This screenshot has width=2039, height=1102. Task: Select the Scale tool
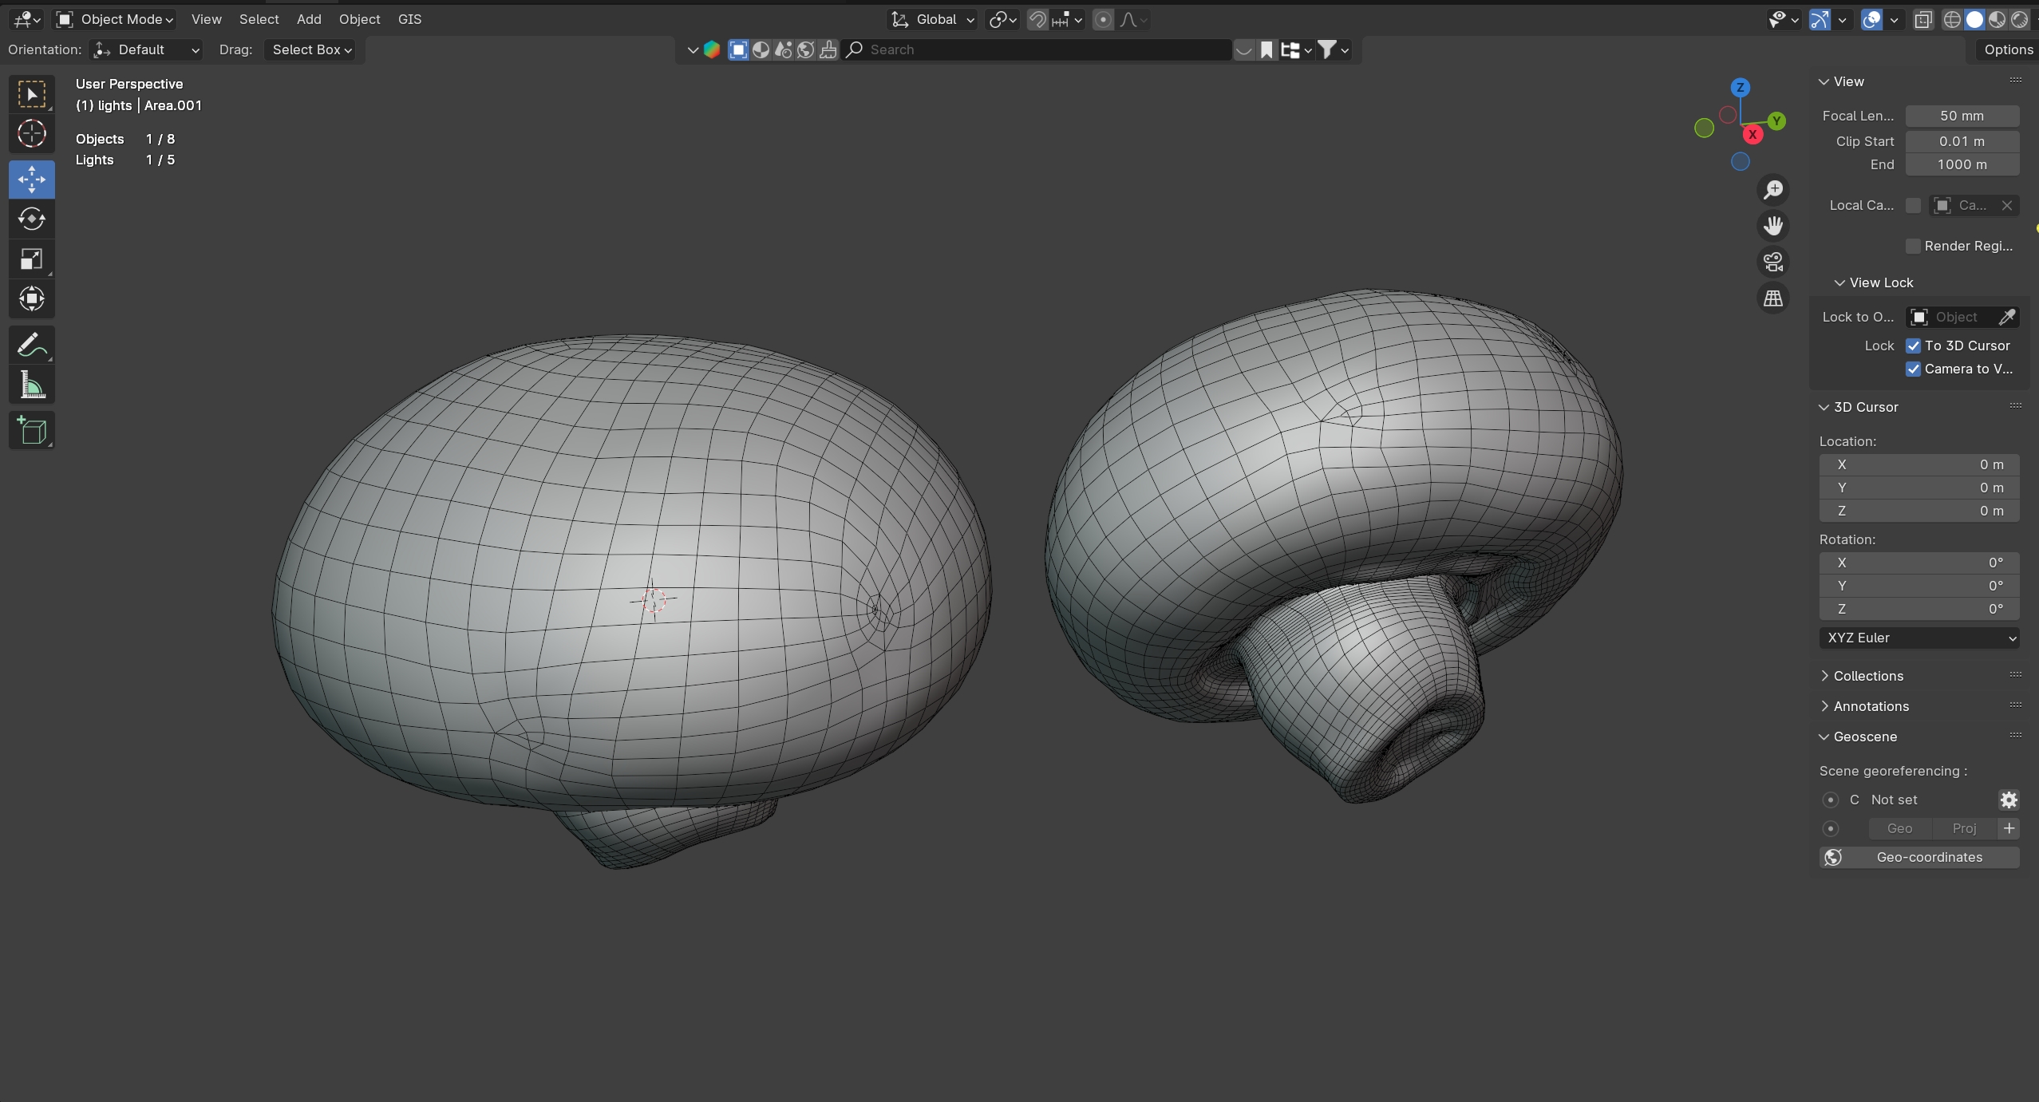[x=31, y=259]
